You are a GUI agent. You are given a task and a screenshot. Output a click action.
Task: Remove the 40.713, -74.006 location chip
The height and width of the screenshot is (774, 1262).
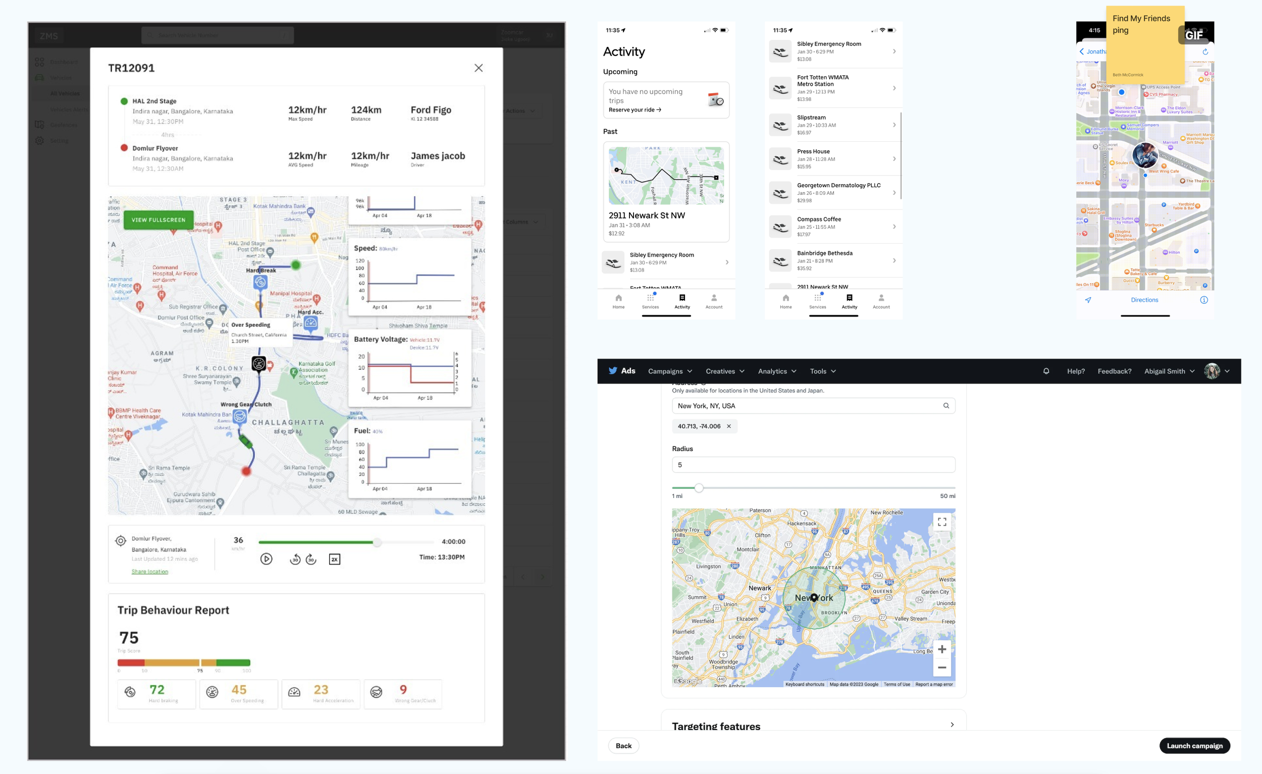point(728,426)
